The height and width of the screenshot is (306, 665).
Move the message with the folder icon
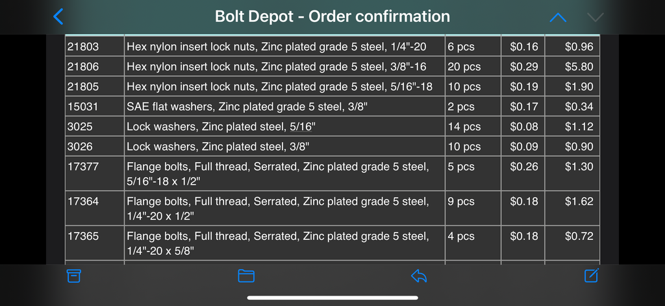point(246,276)
